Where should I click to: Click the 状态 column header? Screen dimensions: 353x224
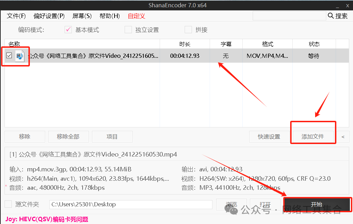[314, 44]
